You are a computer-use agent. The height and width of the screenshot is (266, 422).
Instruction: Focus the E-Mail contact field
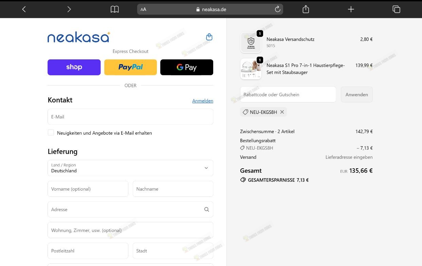[130, 117]
